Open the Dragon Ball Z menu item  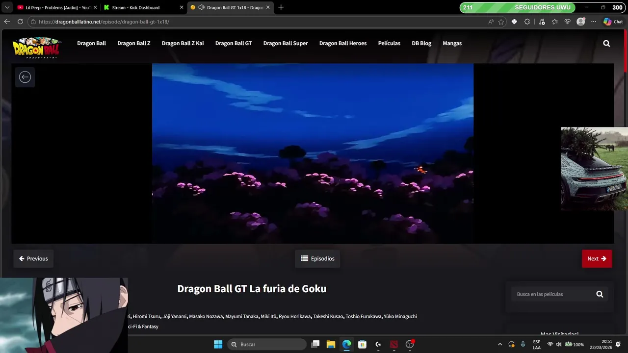(x=134, y=43)
